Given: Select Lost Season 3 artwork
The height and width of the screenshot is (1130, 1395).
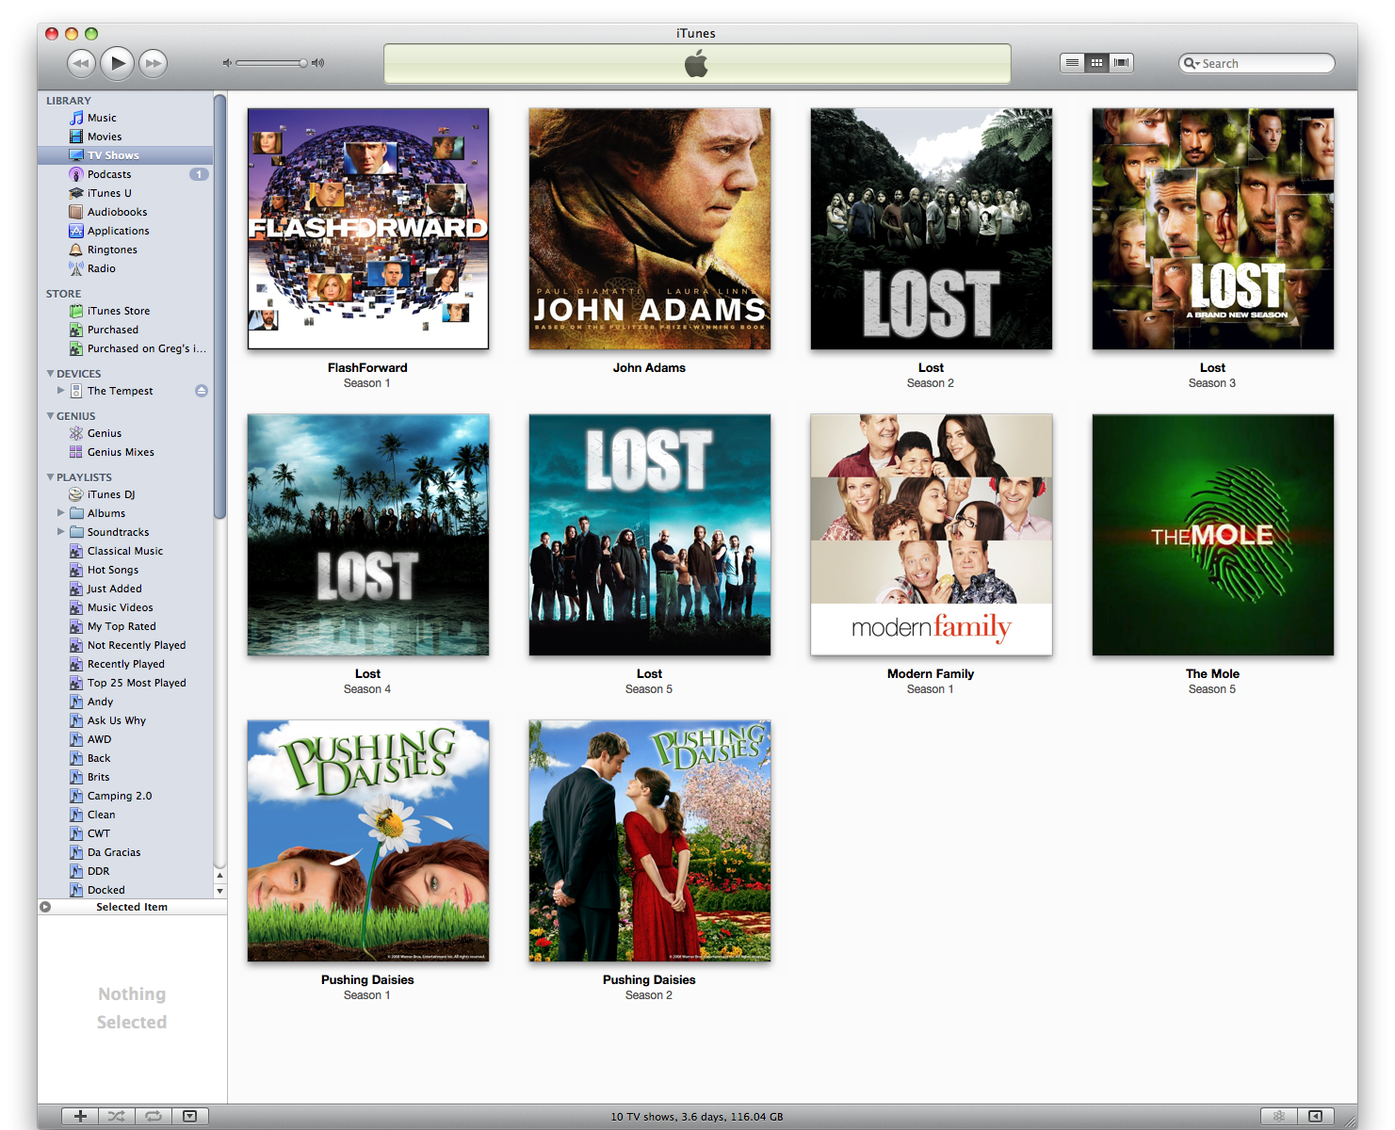Looking at the screenshot, I should tap(1213, 229).
